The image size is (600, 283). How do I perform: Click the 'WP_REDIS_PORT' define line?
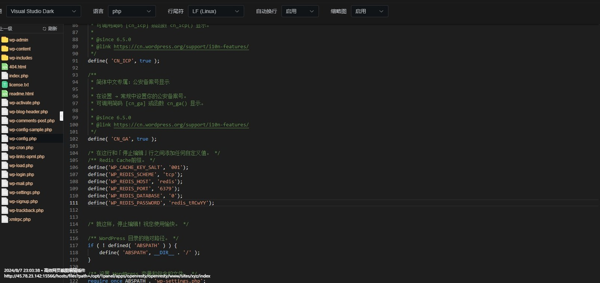pyautogui.click(x=134, y=188)
